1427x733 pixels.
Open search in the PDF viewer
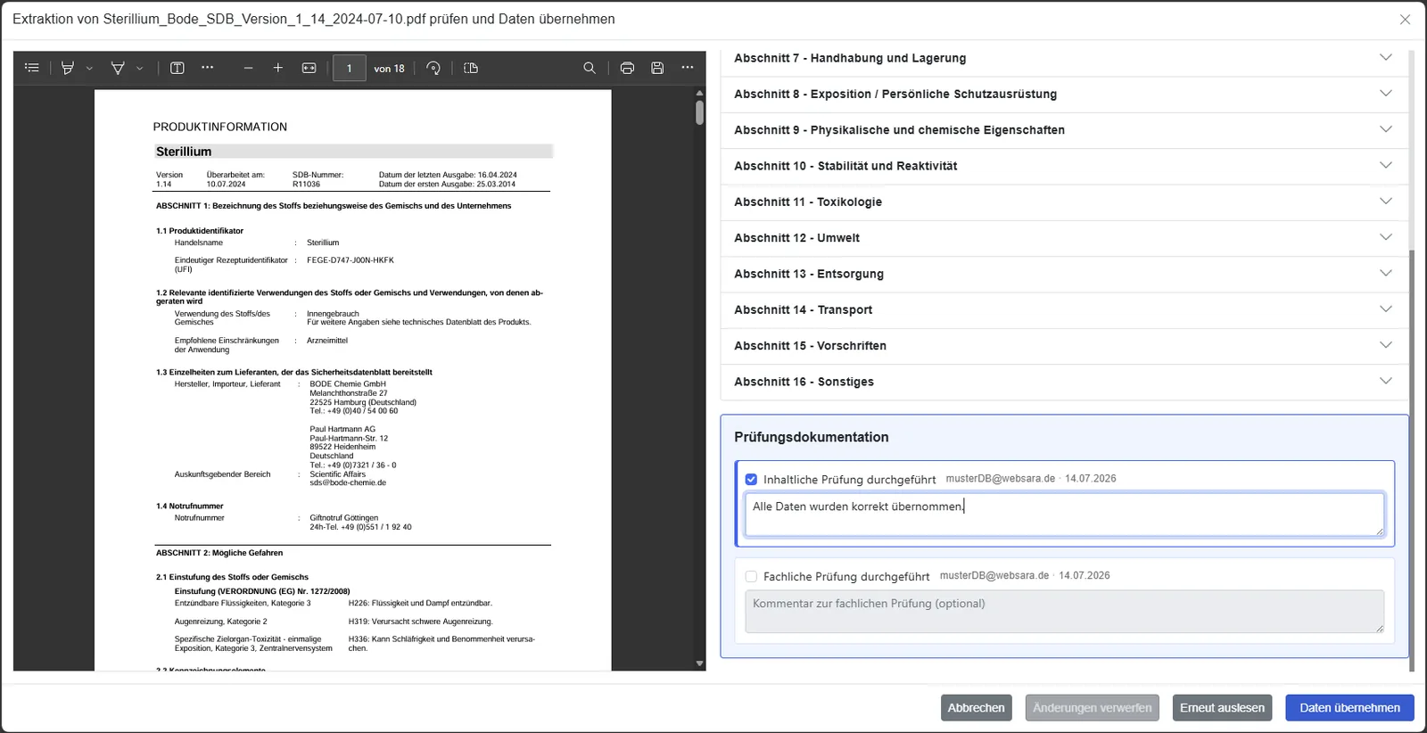590,68
